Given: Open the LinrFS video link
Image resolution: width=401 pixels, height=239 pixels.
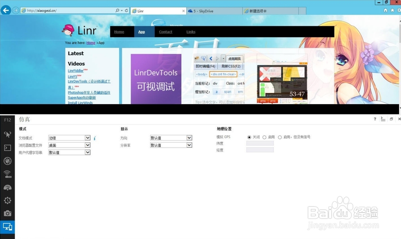Looking at the screenshot, I should [72, 76].
